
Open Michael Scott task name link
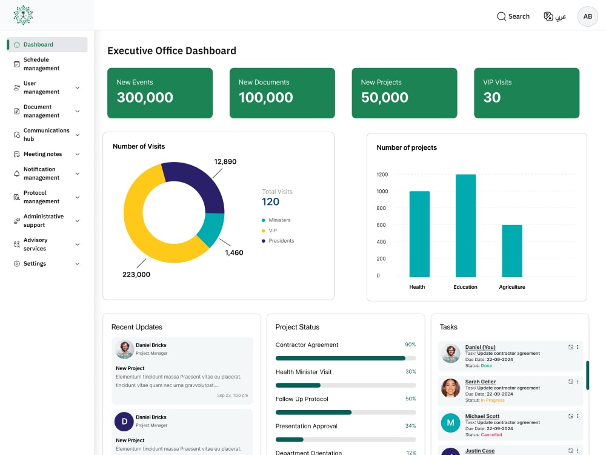pos(482,416)
